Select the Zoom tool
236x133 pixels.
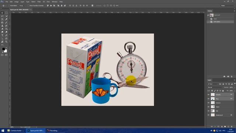click(x=6, y=42)
